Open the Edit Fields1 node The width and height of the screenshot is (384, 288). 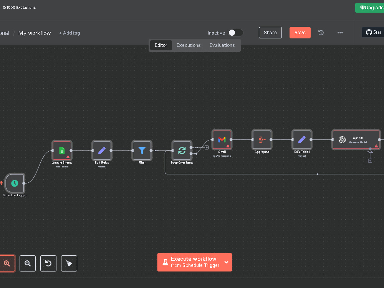(302, 140)
